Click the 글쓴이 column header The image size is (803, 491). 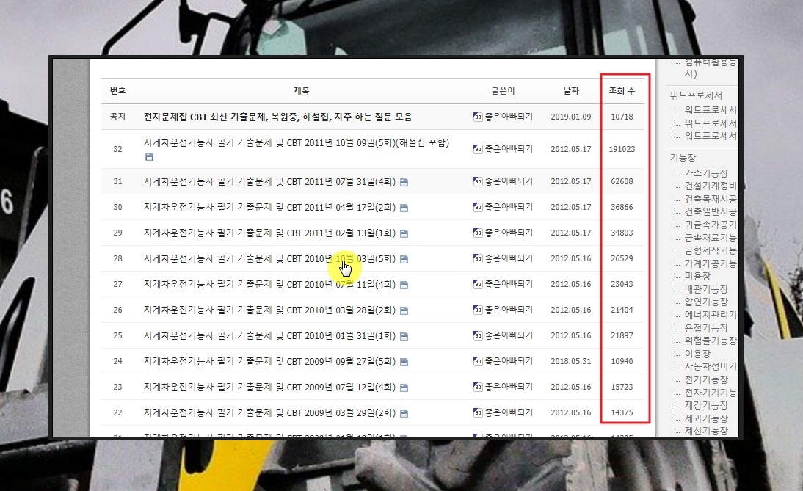pyautogui.click(x=503, y=90)
